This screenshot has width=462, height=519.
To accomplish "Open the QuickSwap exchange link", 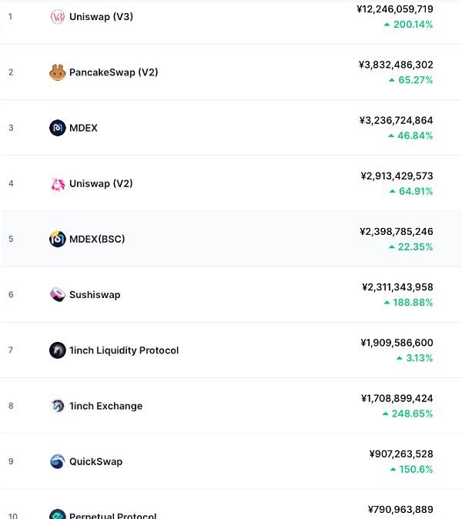I will [x=95, y=461].
